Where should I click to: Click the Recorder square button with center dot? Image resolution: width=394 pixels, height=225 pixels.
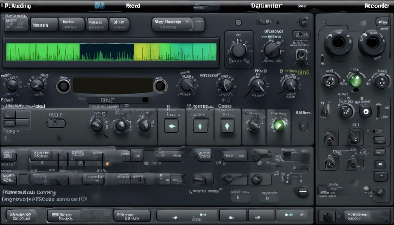click(380, 176)
